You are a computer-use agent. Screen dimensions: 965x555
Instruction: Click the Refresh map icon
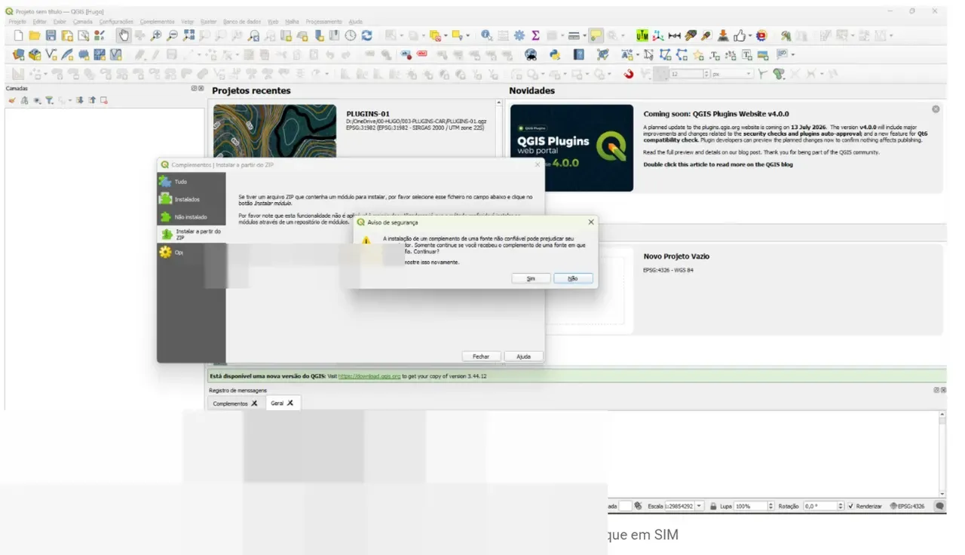coord(367,35)
